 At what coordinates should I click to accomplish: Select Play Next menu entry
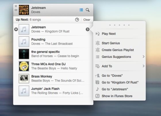[109, 34]
